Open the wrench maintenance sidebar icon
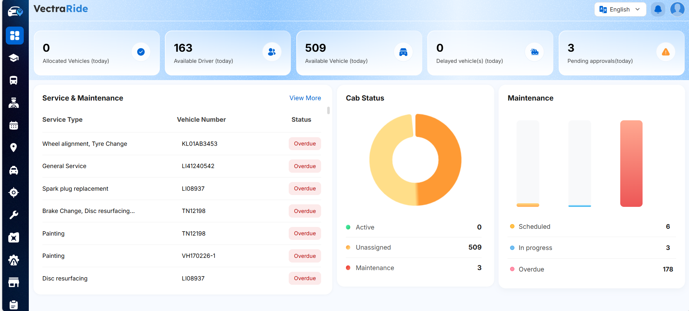689x311 pixels. [14, 215]
